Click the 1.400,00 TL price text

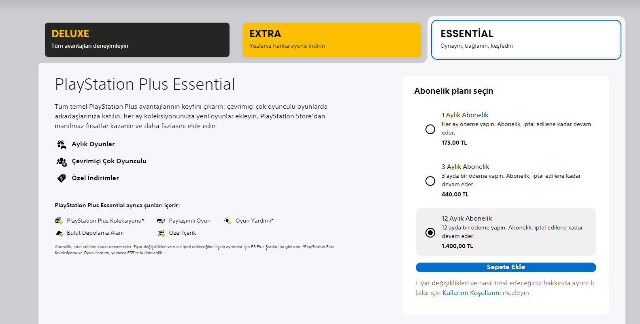457,246
